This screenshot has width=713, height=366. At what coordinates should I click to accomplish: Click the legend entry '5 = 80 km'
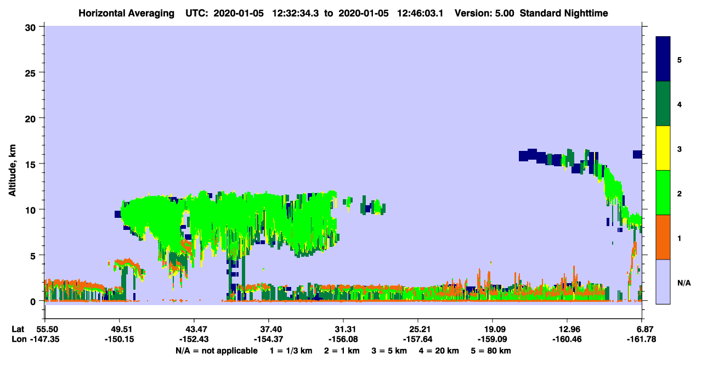[492, 351]
